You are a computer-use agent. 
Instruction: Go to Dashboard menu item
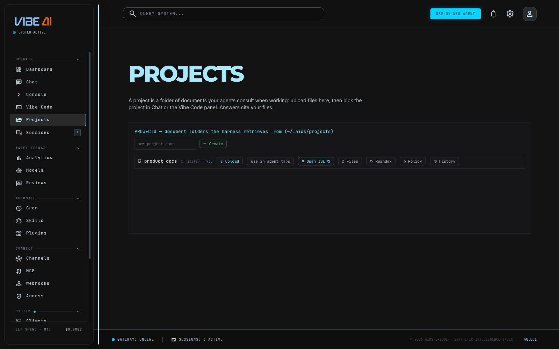click(x=48, y=69)
